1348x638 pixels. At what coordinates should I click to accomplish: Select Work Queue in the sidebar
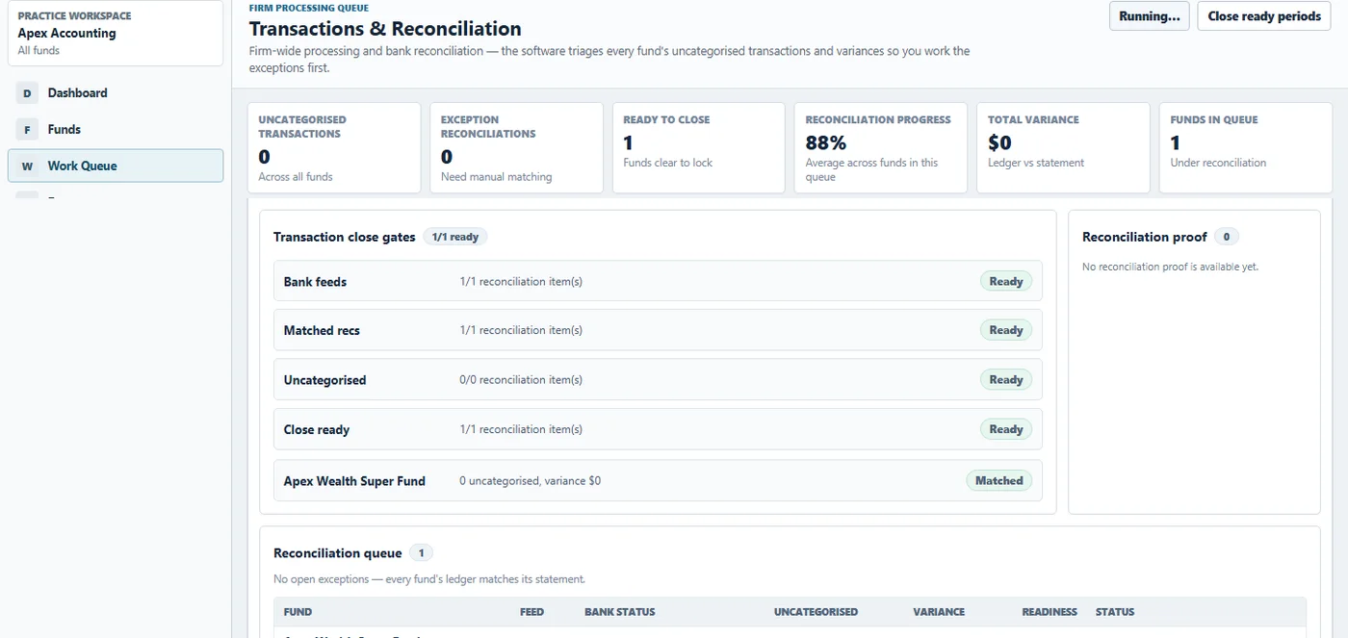coord(116,166)
